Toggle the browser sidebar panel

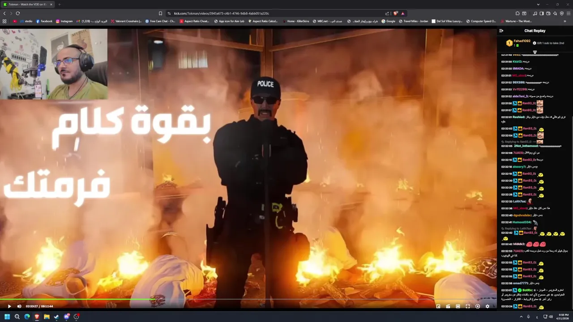click(x=542, y=13)
